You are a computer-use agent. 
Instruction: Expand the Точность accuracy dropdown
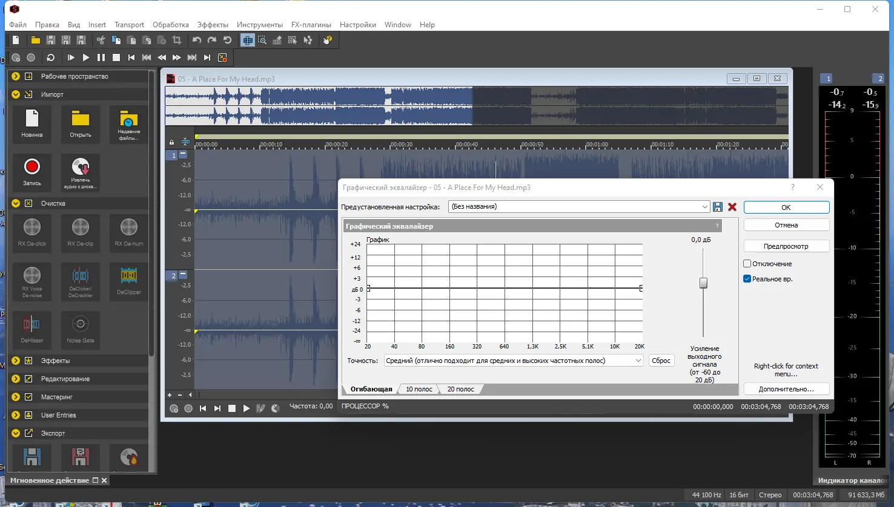coord(638,361)
